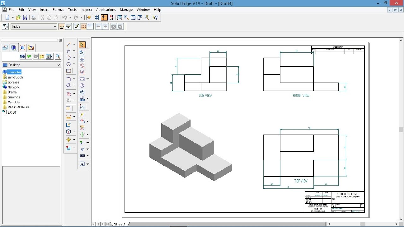Image resolution: width=404 pixels, height=227 pixels.
Task: Select the Libraries item
Action: pos(13,82)
